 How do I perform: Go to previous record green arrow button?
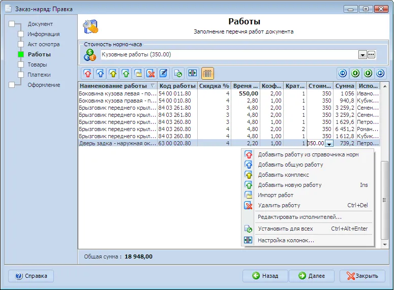tap(355, 73)
